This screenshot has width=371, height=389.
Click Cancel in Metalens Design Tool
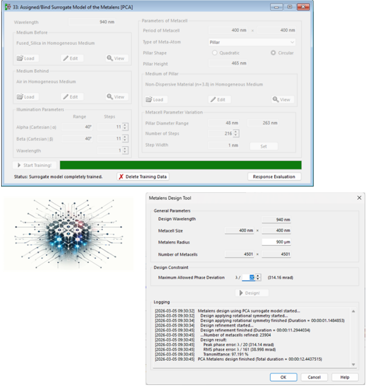pos(314,377)
